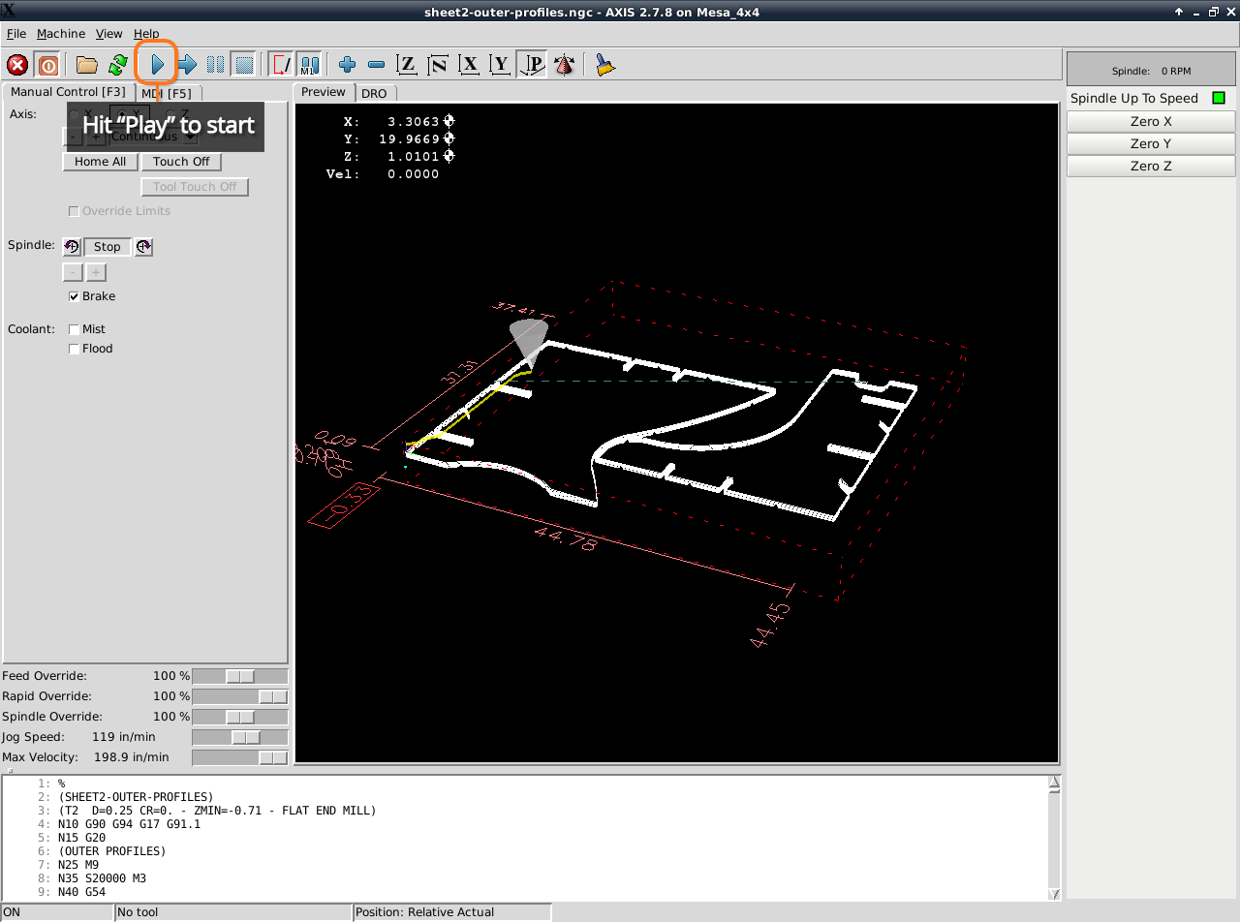Switch to the X side view

tap(470, 65)
